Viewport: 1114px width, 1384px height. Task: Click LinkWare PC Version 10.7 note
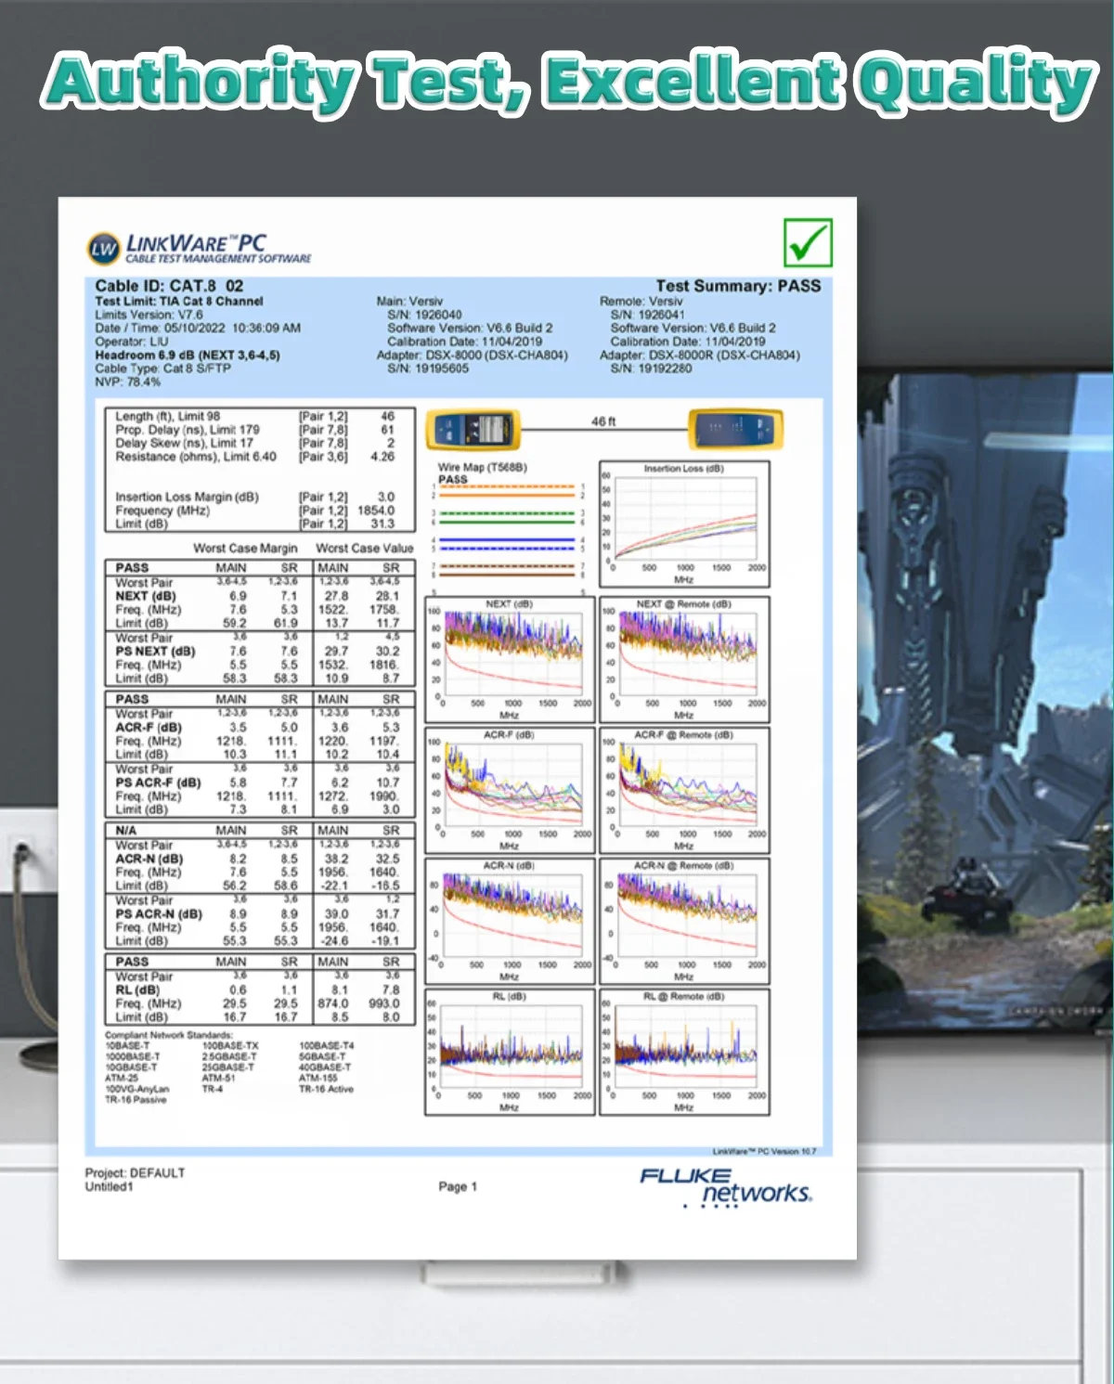coord(764,1151)
